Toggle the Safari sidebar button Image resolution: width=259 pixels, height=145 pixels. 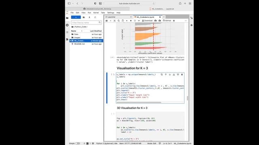(69, 4)
